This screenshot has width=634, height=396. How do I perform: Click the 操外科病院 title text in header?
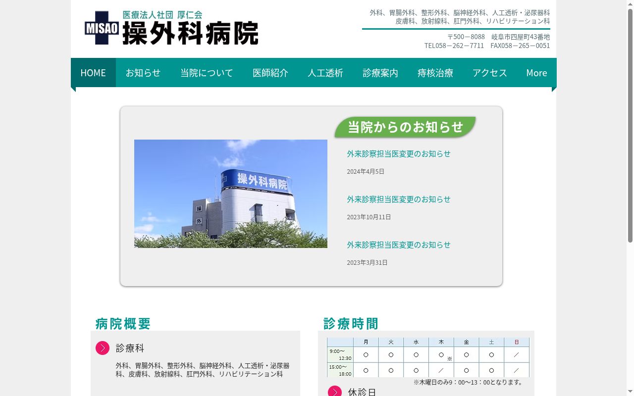pos(190,34)
